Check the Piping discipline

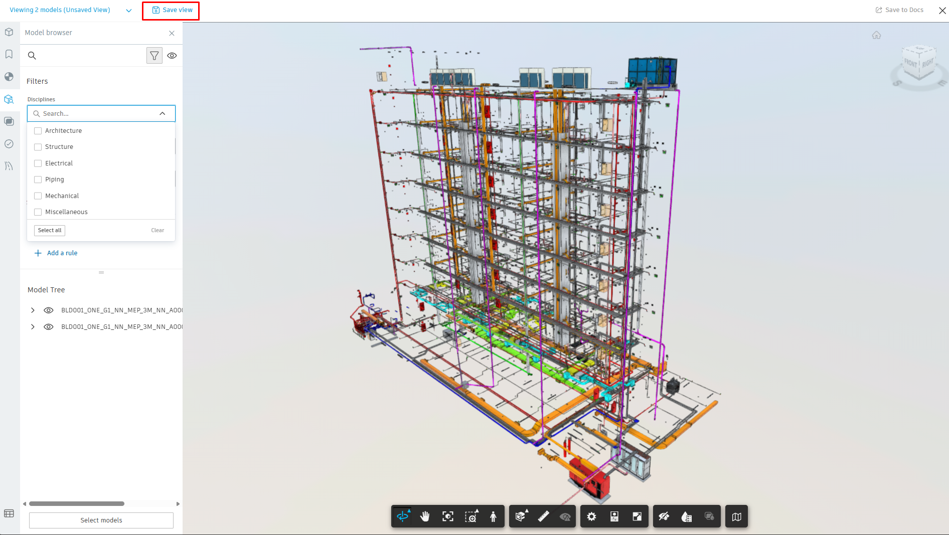[x=38, y=180]
